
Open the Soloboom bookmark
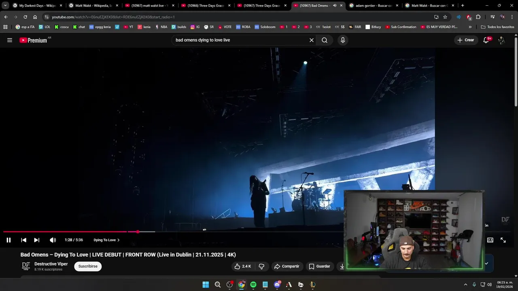pos(265,27)
